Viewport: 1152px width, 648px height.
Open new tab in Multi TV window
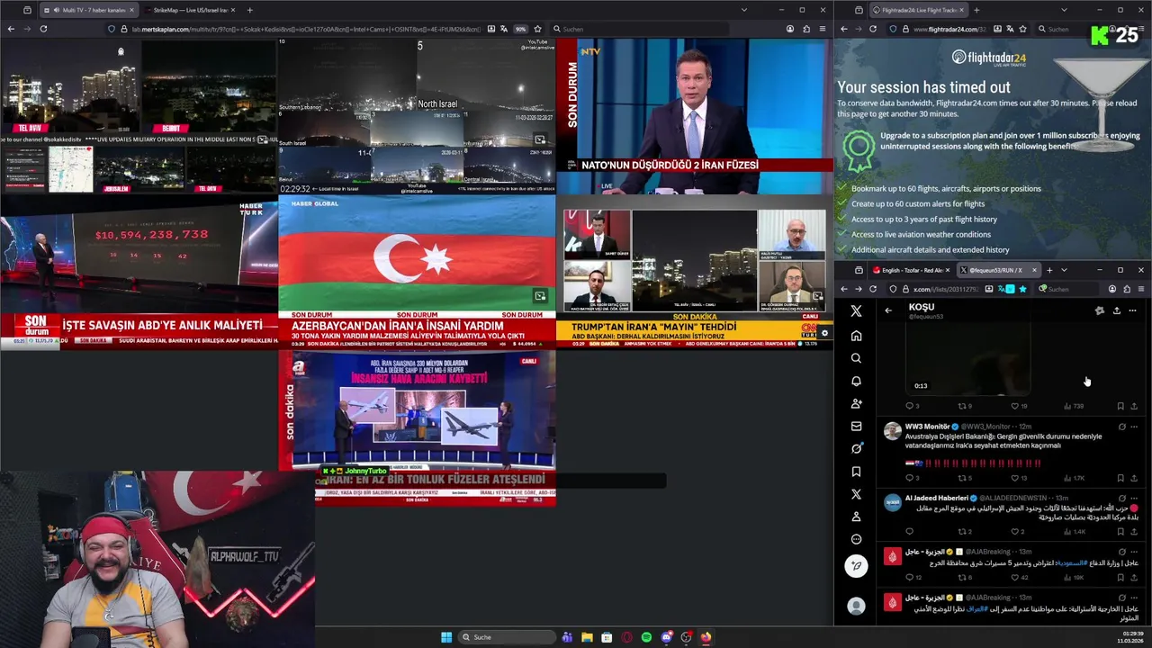pyautogui.click(x=249, y=10)
